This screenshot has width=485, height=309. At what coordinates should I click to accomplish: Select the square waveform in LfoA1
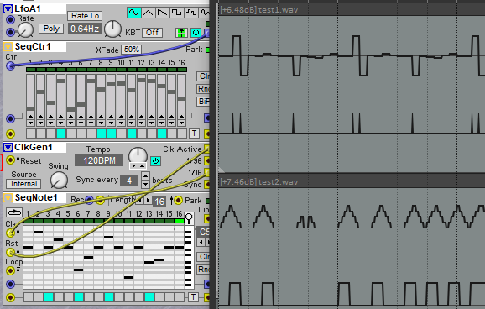tap(176, 13)
